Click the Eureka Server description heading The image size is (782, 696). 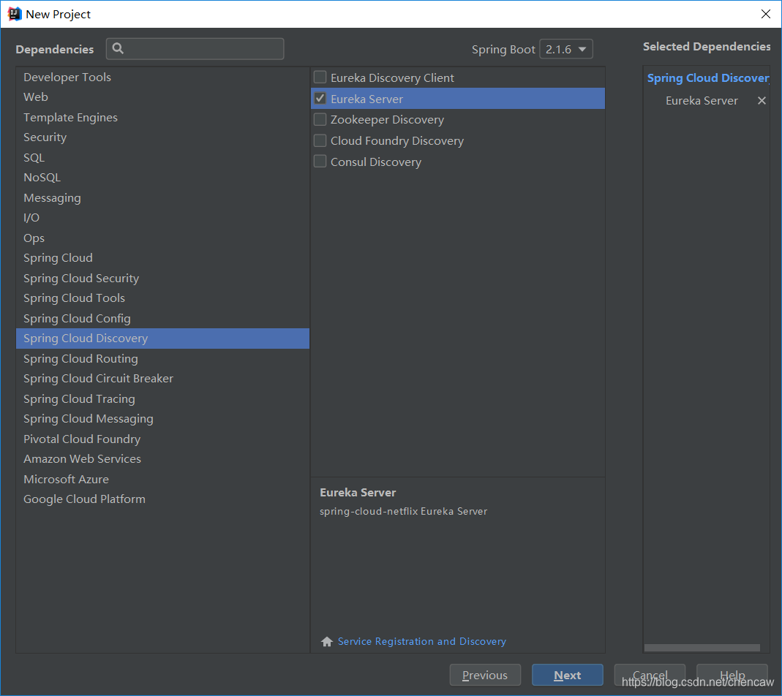pyautogui.click(x=358, y=493)
